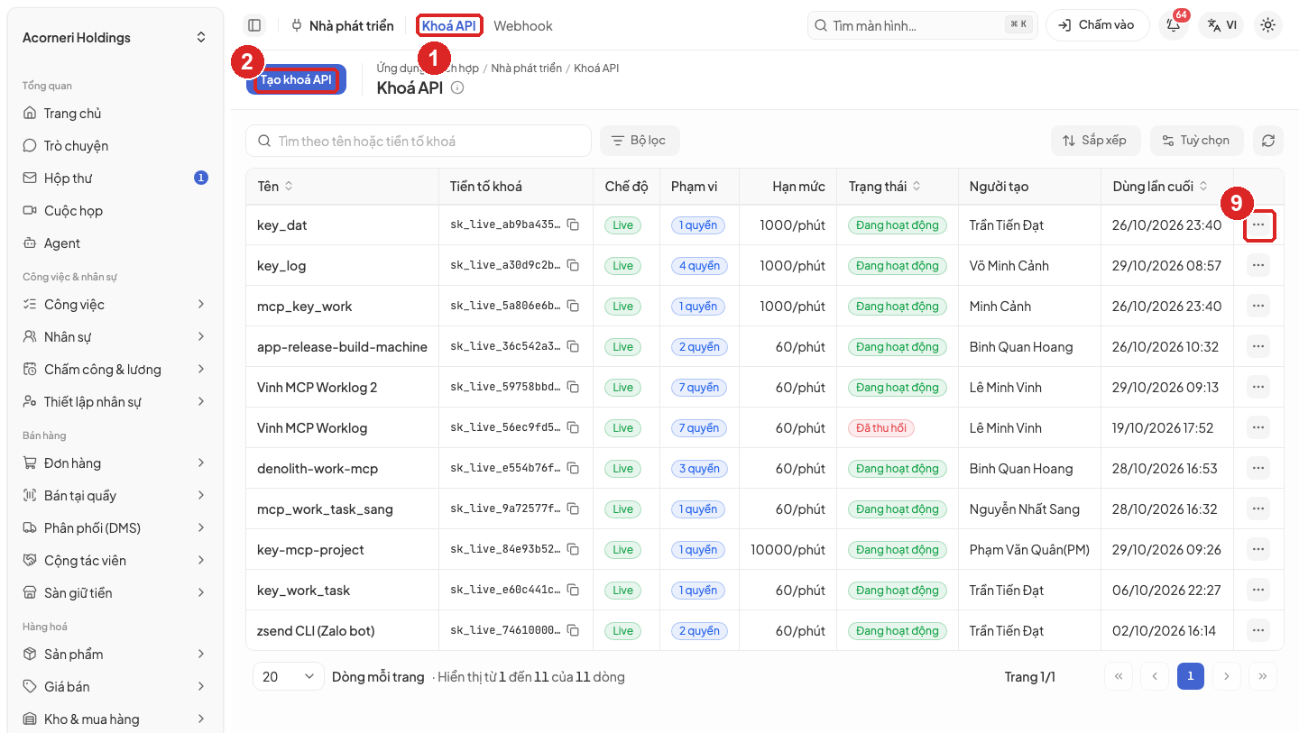
Task: Expand Công việc sidebar section
Action: click(x=115, y=305)
